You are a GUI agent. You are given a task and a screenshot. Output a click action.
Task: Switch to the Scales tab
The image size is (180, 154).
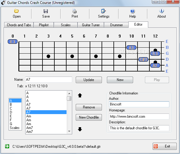tap(66, 25)
